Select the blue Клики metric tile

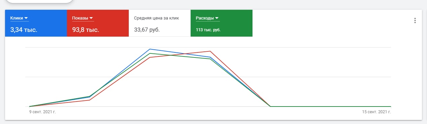[36, 23]
